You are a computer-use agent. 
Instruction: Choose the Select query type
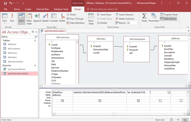point(21,19)
